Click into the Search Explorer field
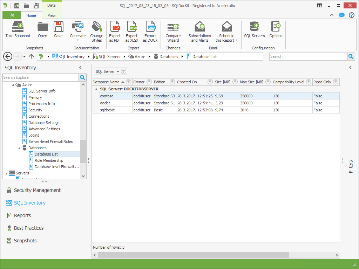Viewport: 359px width, 269px height. (41, 77)
